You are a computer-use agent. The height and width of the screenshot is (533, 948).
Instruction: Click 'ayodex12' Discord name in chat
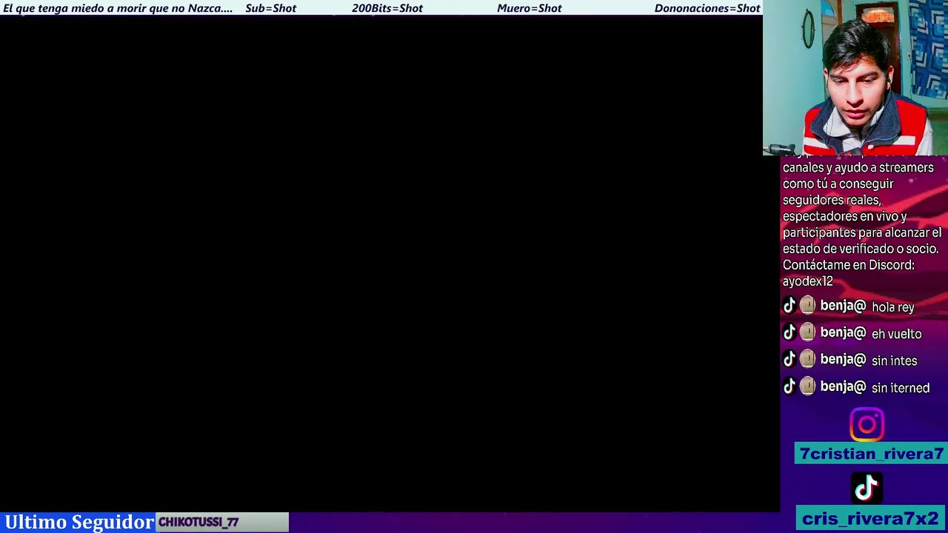click(807, 281)
